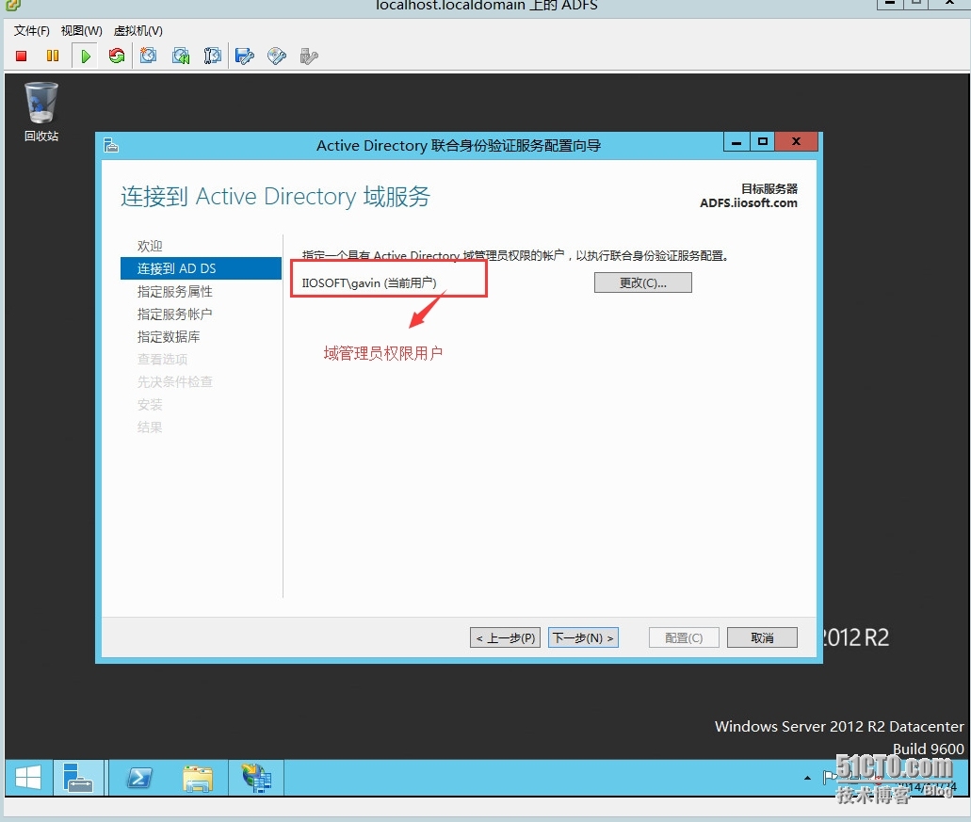971x822 pixels.
Task: Close the AD FS configuration wizard
Action: click(797, 142)
